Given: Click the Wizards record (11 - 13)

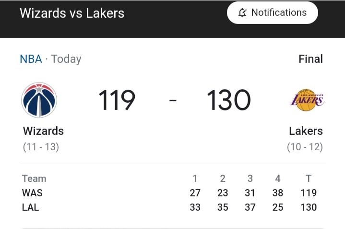Looking at the screenshot, I should [41, 147].
